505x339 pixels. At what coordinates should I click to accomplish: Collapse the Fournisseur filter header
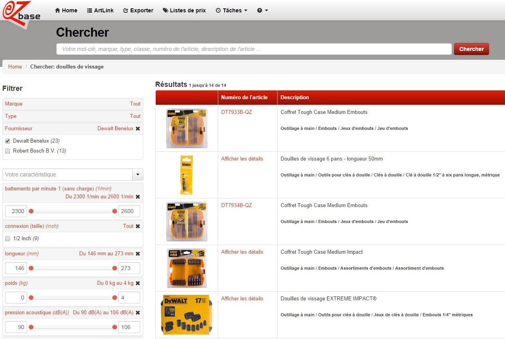19,129
